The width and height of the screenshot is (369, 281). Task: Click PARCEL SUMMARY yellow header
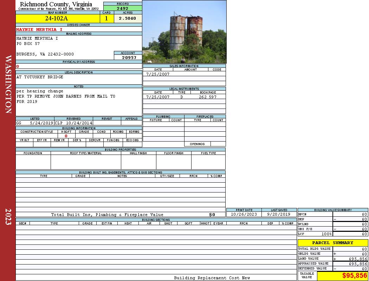pos(333,243)
